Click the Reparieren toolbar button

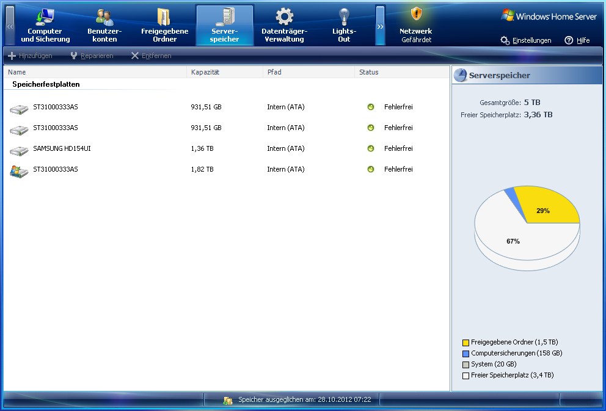[x=92, y=56]
